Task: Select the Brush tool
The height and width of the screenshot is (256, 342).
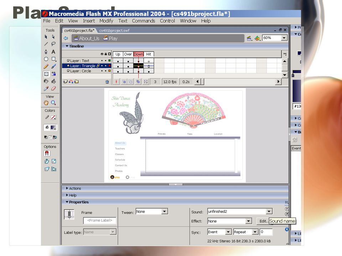Action: click(x=53, y=66)
